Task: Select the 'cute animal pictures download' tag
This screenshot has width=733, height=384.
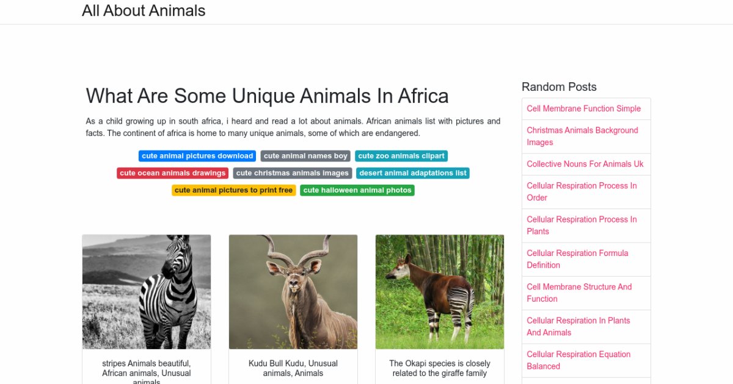Action: click(197, 156)
